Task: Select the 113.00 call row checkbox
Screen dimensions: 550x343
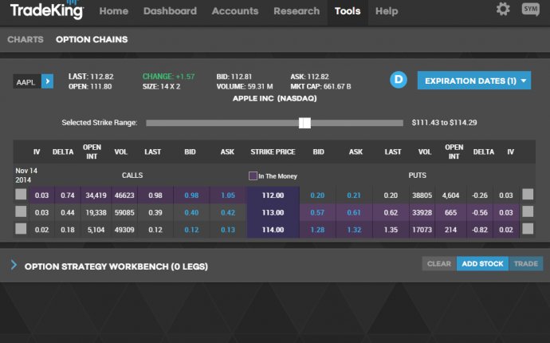Action: click(21, 211)
